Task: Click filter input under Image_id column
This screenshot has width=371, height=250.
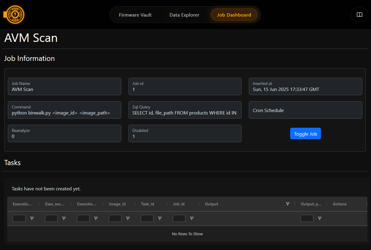Action: click(x=115, y=218)
